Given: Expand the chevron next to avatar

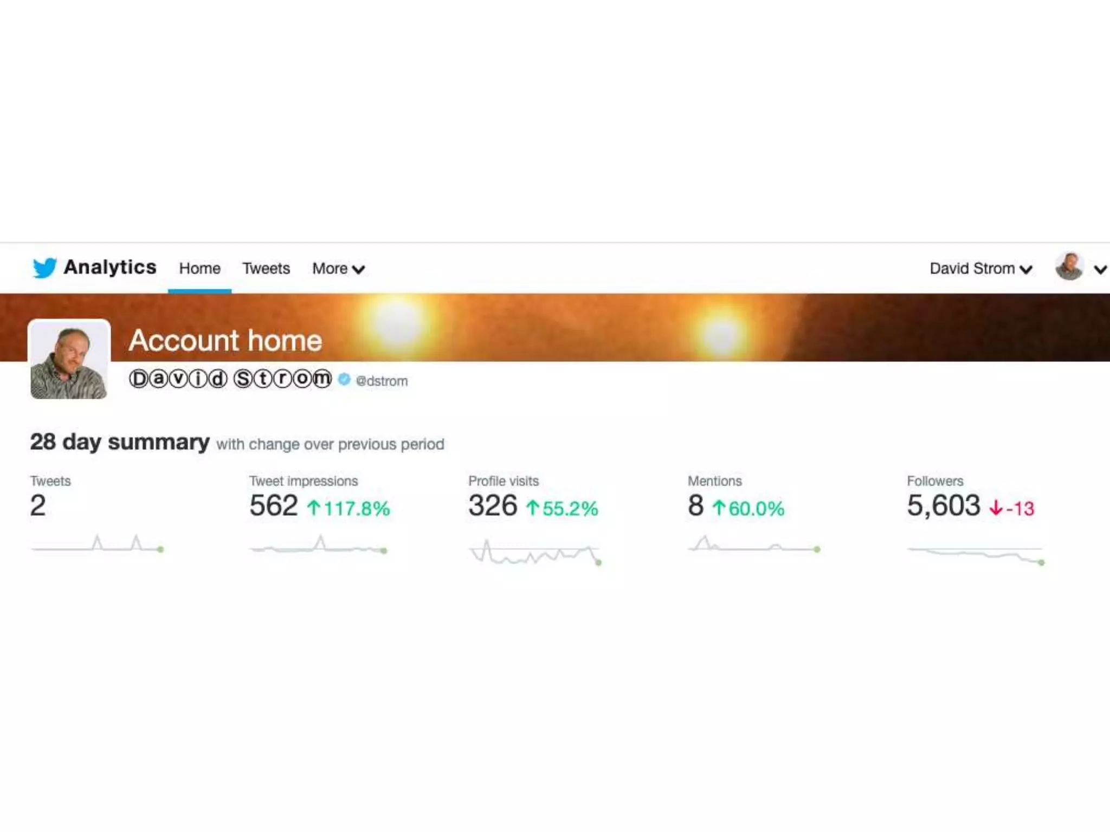Looking at the screenshot, I should tap(1100, 269).
